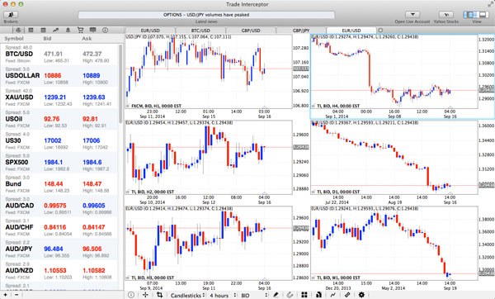Select the BTC/USD watchlist row
The image size is (495, 299).
pyautogui.click(x=59, y=54)
